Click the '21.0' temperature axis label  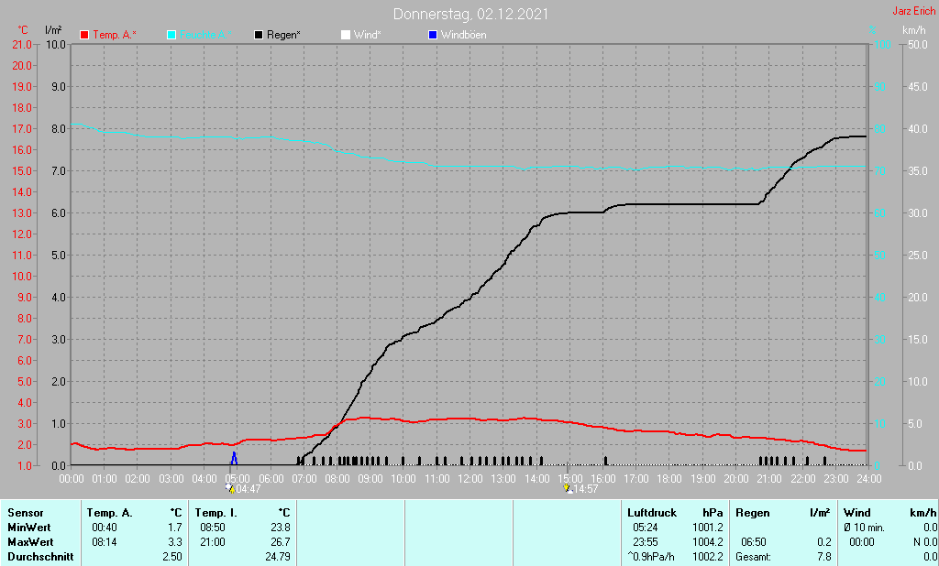[22, 45]
